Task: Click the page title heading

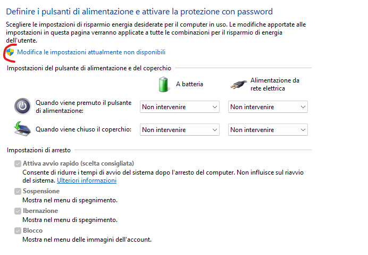Action: (139, 12)
